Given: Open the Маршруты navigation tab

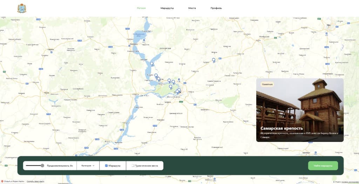Looking at the screenshot, I should (167, 8).
